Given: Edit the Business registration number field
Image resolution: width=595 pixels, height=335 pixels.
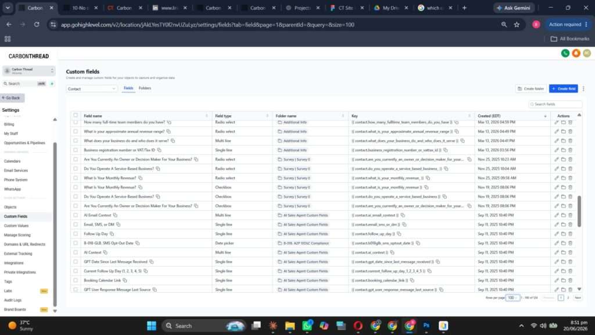Looking at the screenshot, I should [556, 150].
